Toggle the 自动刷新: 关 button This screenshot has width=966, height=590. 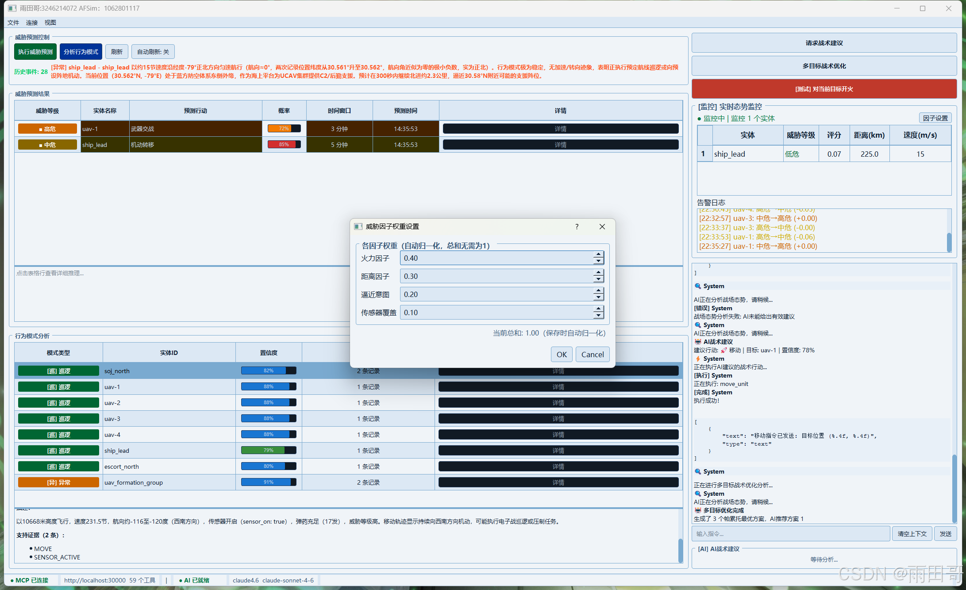(153, 52)
